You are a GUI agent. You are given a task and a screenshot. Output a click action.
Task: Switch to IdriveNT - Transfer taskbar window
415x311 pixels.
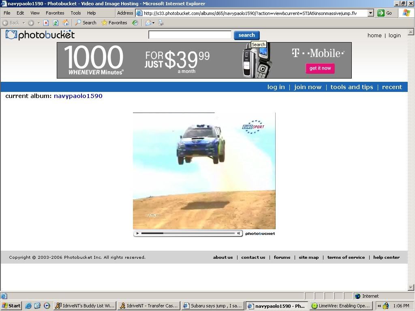point(149,306)
